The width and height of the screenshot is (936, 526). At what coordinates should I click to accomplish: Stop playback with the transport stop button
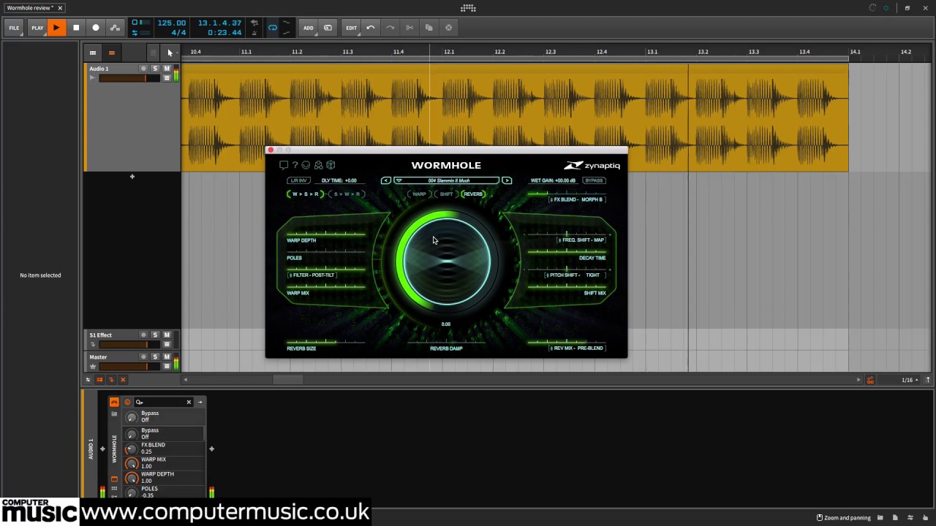pos(76,28)
